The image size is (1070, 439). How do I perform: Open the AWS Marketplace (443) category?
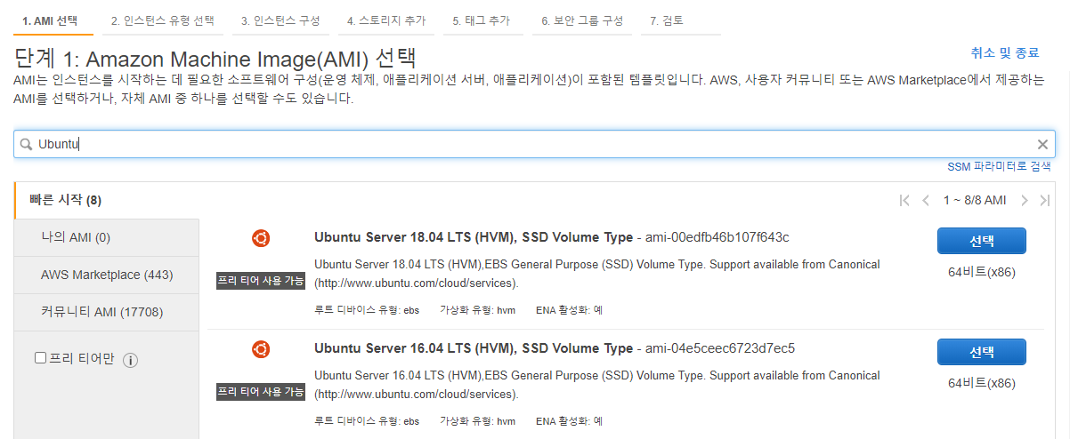[107, 275]
